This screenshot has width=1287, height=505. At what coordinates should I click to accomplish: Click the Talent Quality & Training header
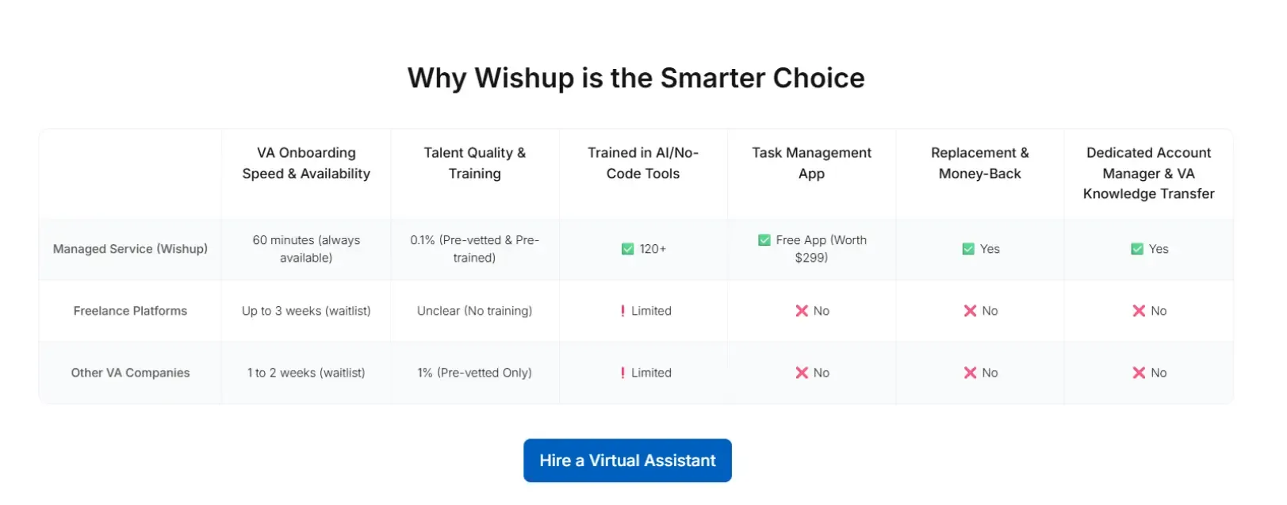(x=474, y=163)
